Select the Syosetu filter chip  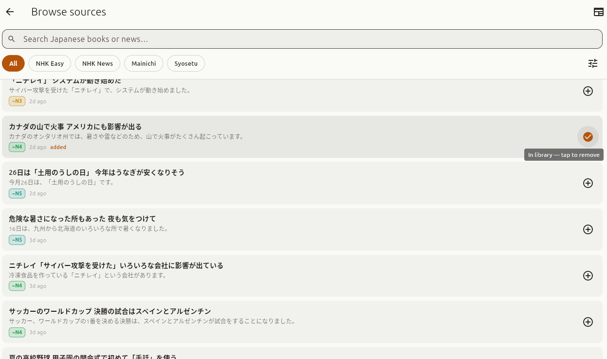point(186,63)
